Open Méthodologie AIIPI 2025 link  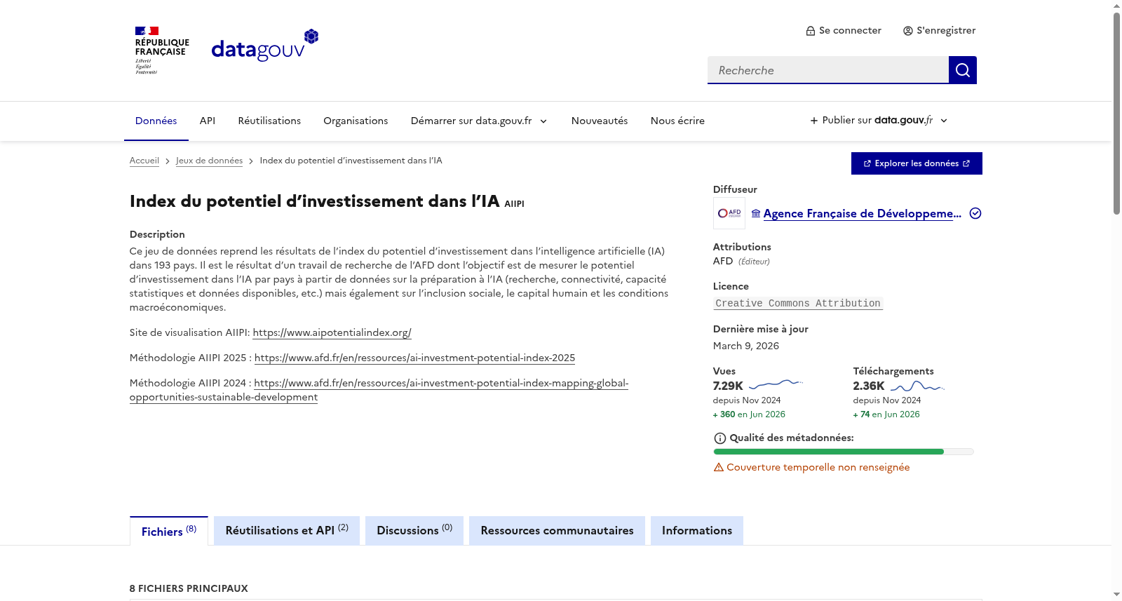(x=414, y=358)
